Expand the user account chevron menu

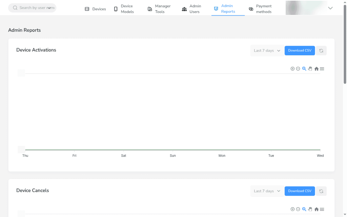point(330,8)
